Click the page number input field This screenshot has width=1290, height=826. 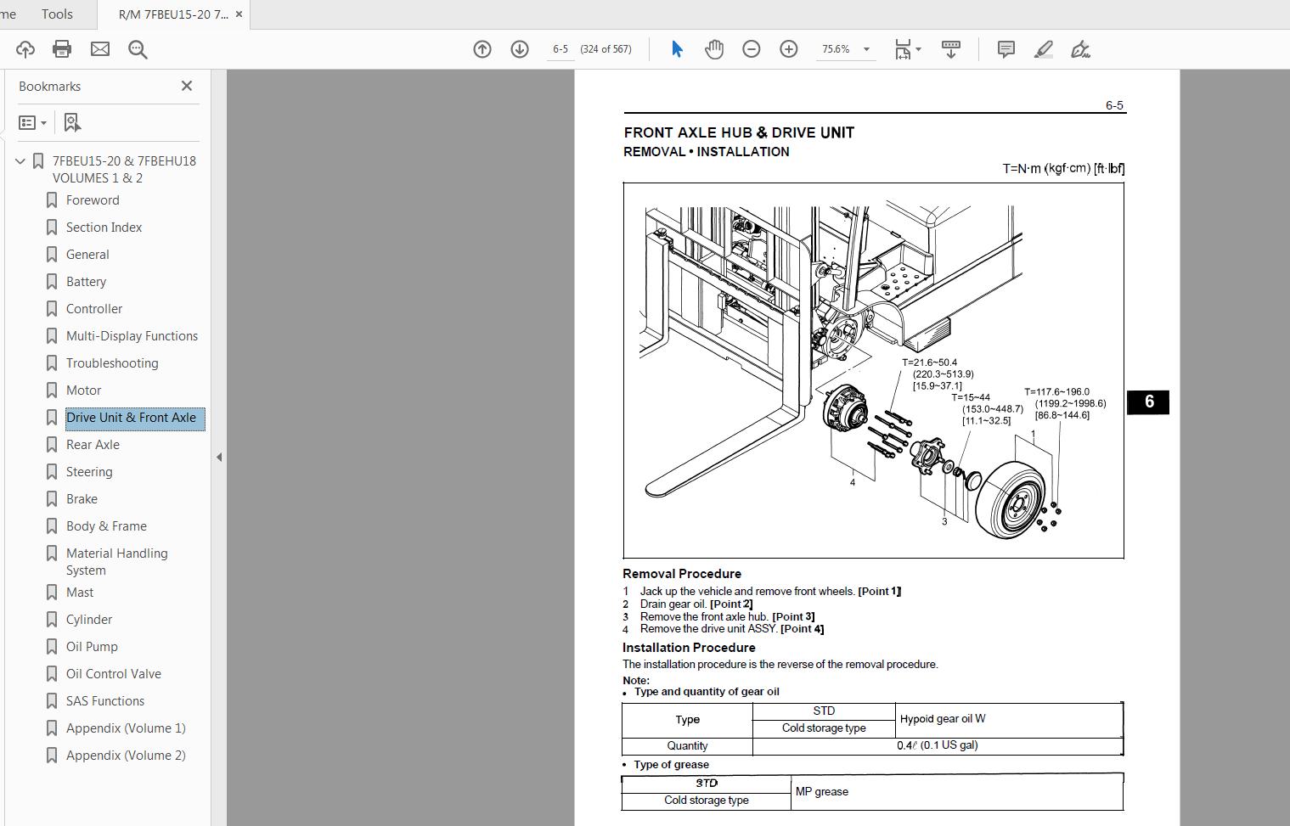click(561, 49)
